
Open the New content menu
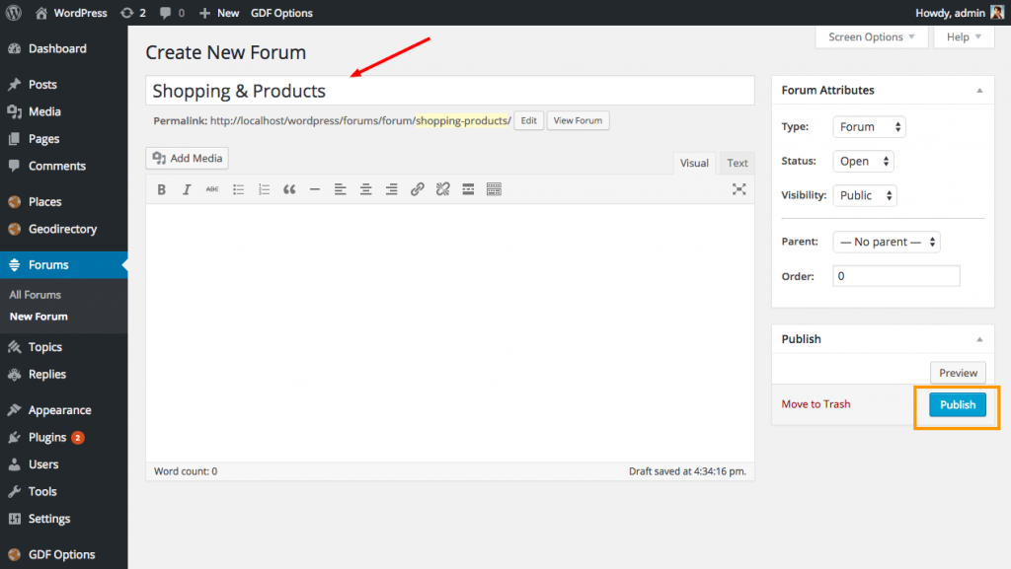219,13
